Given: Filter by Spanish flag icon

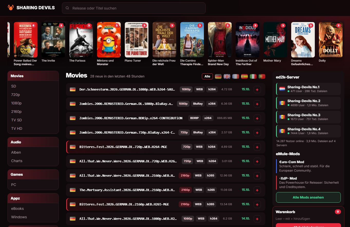Looking at the screenshot, I should click(244, 76).
